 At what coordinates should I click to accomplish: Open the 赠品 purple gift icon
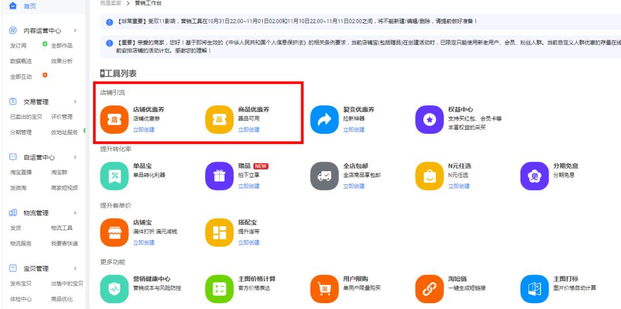(220, 176)
